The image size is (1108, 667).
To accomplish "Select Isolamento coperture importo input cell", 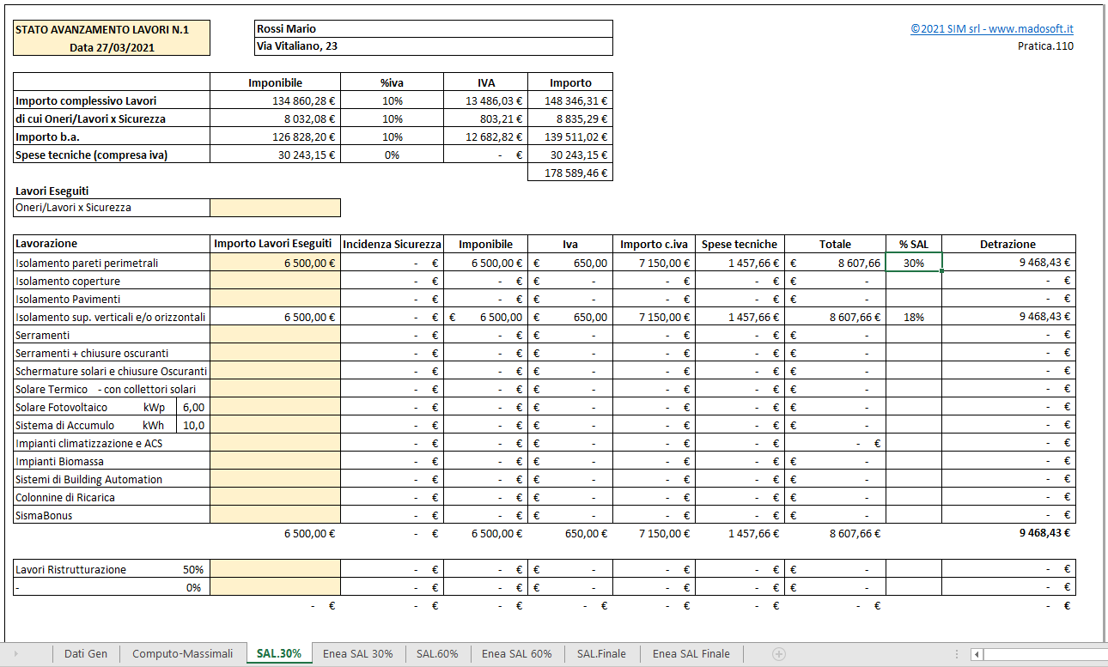I will (x=275, y=281).
